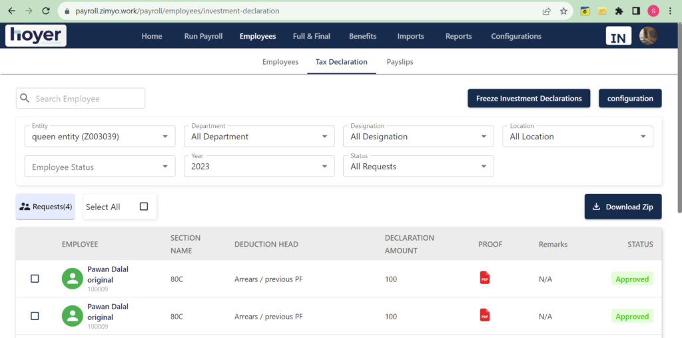Open the Run Payroll menu
Viewport: 682px width, 338px height.
(203, 36)
